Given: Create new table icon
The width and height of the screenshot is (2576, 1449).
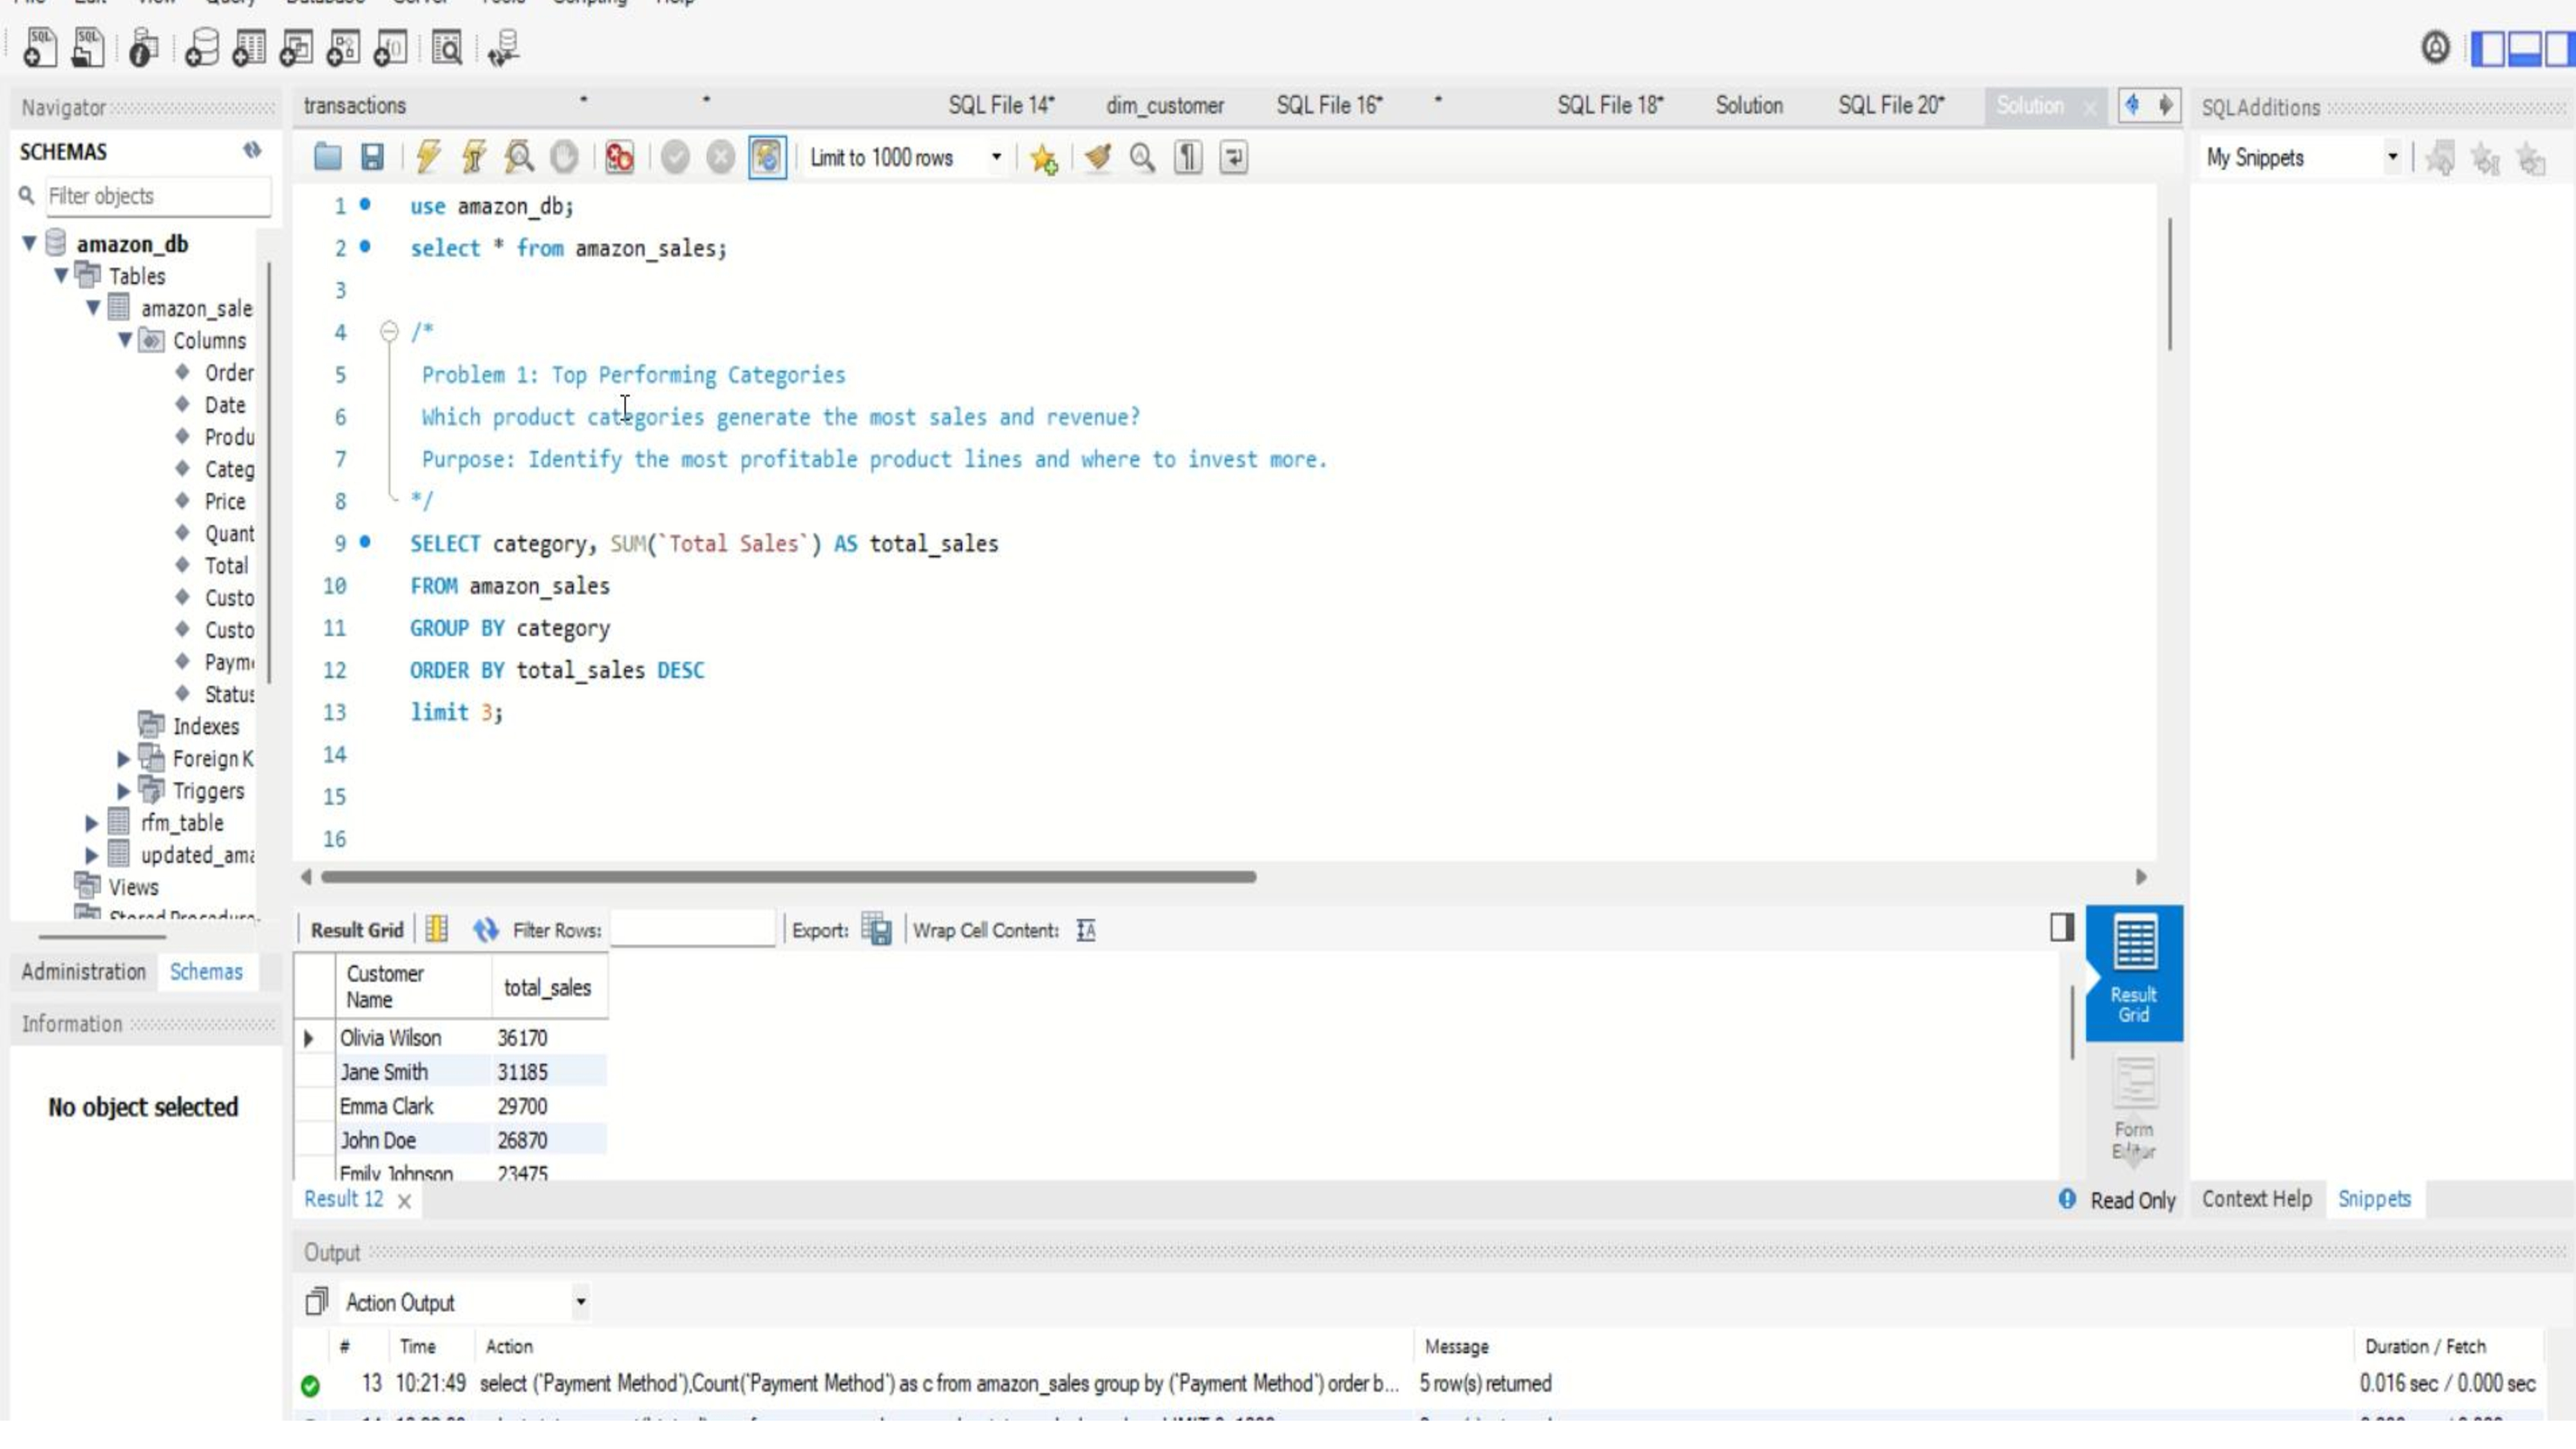Looking at the screenshot, I should [249, 47].
